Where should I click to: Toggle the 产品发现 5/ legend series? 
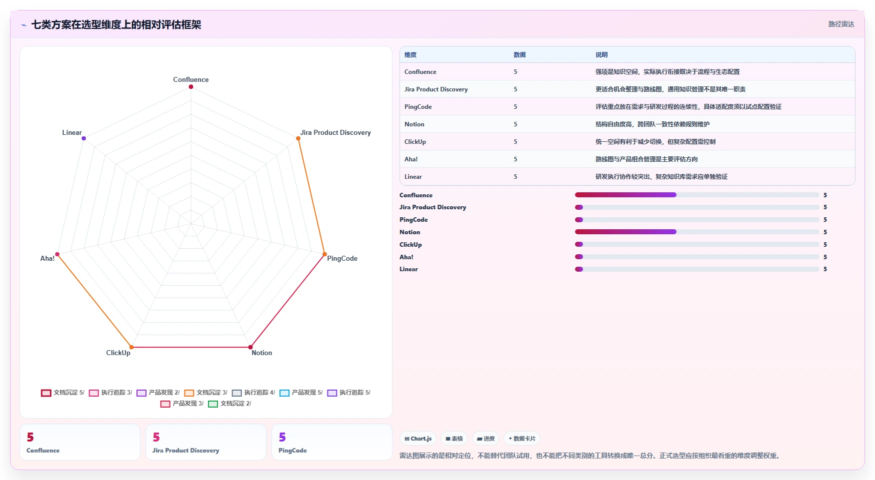[x=301, y=393]
